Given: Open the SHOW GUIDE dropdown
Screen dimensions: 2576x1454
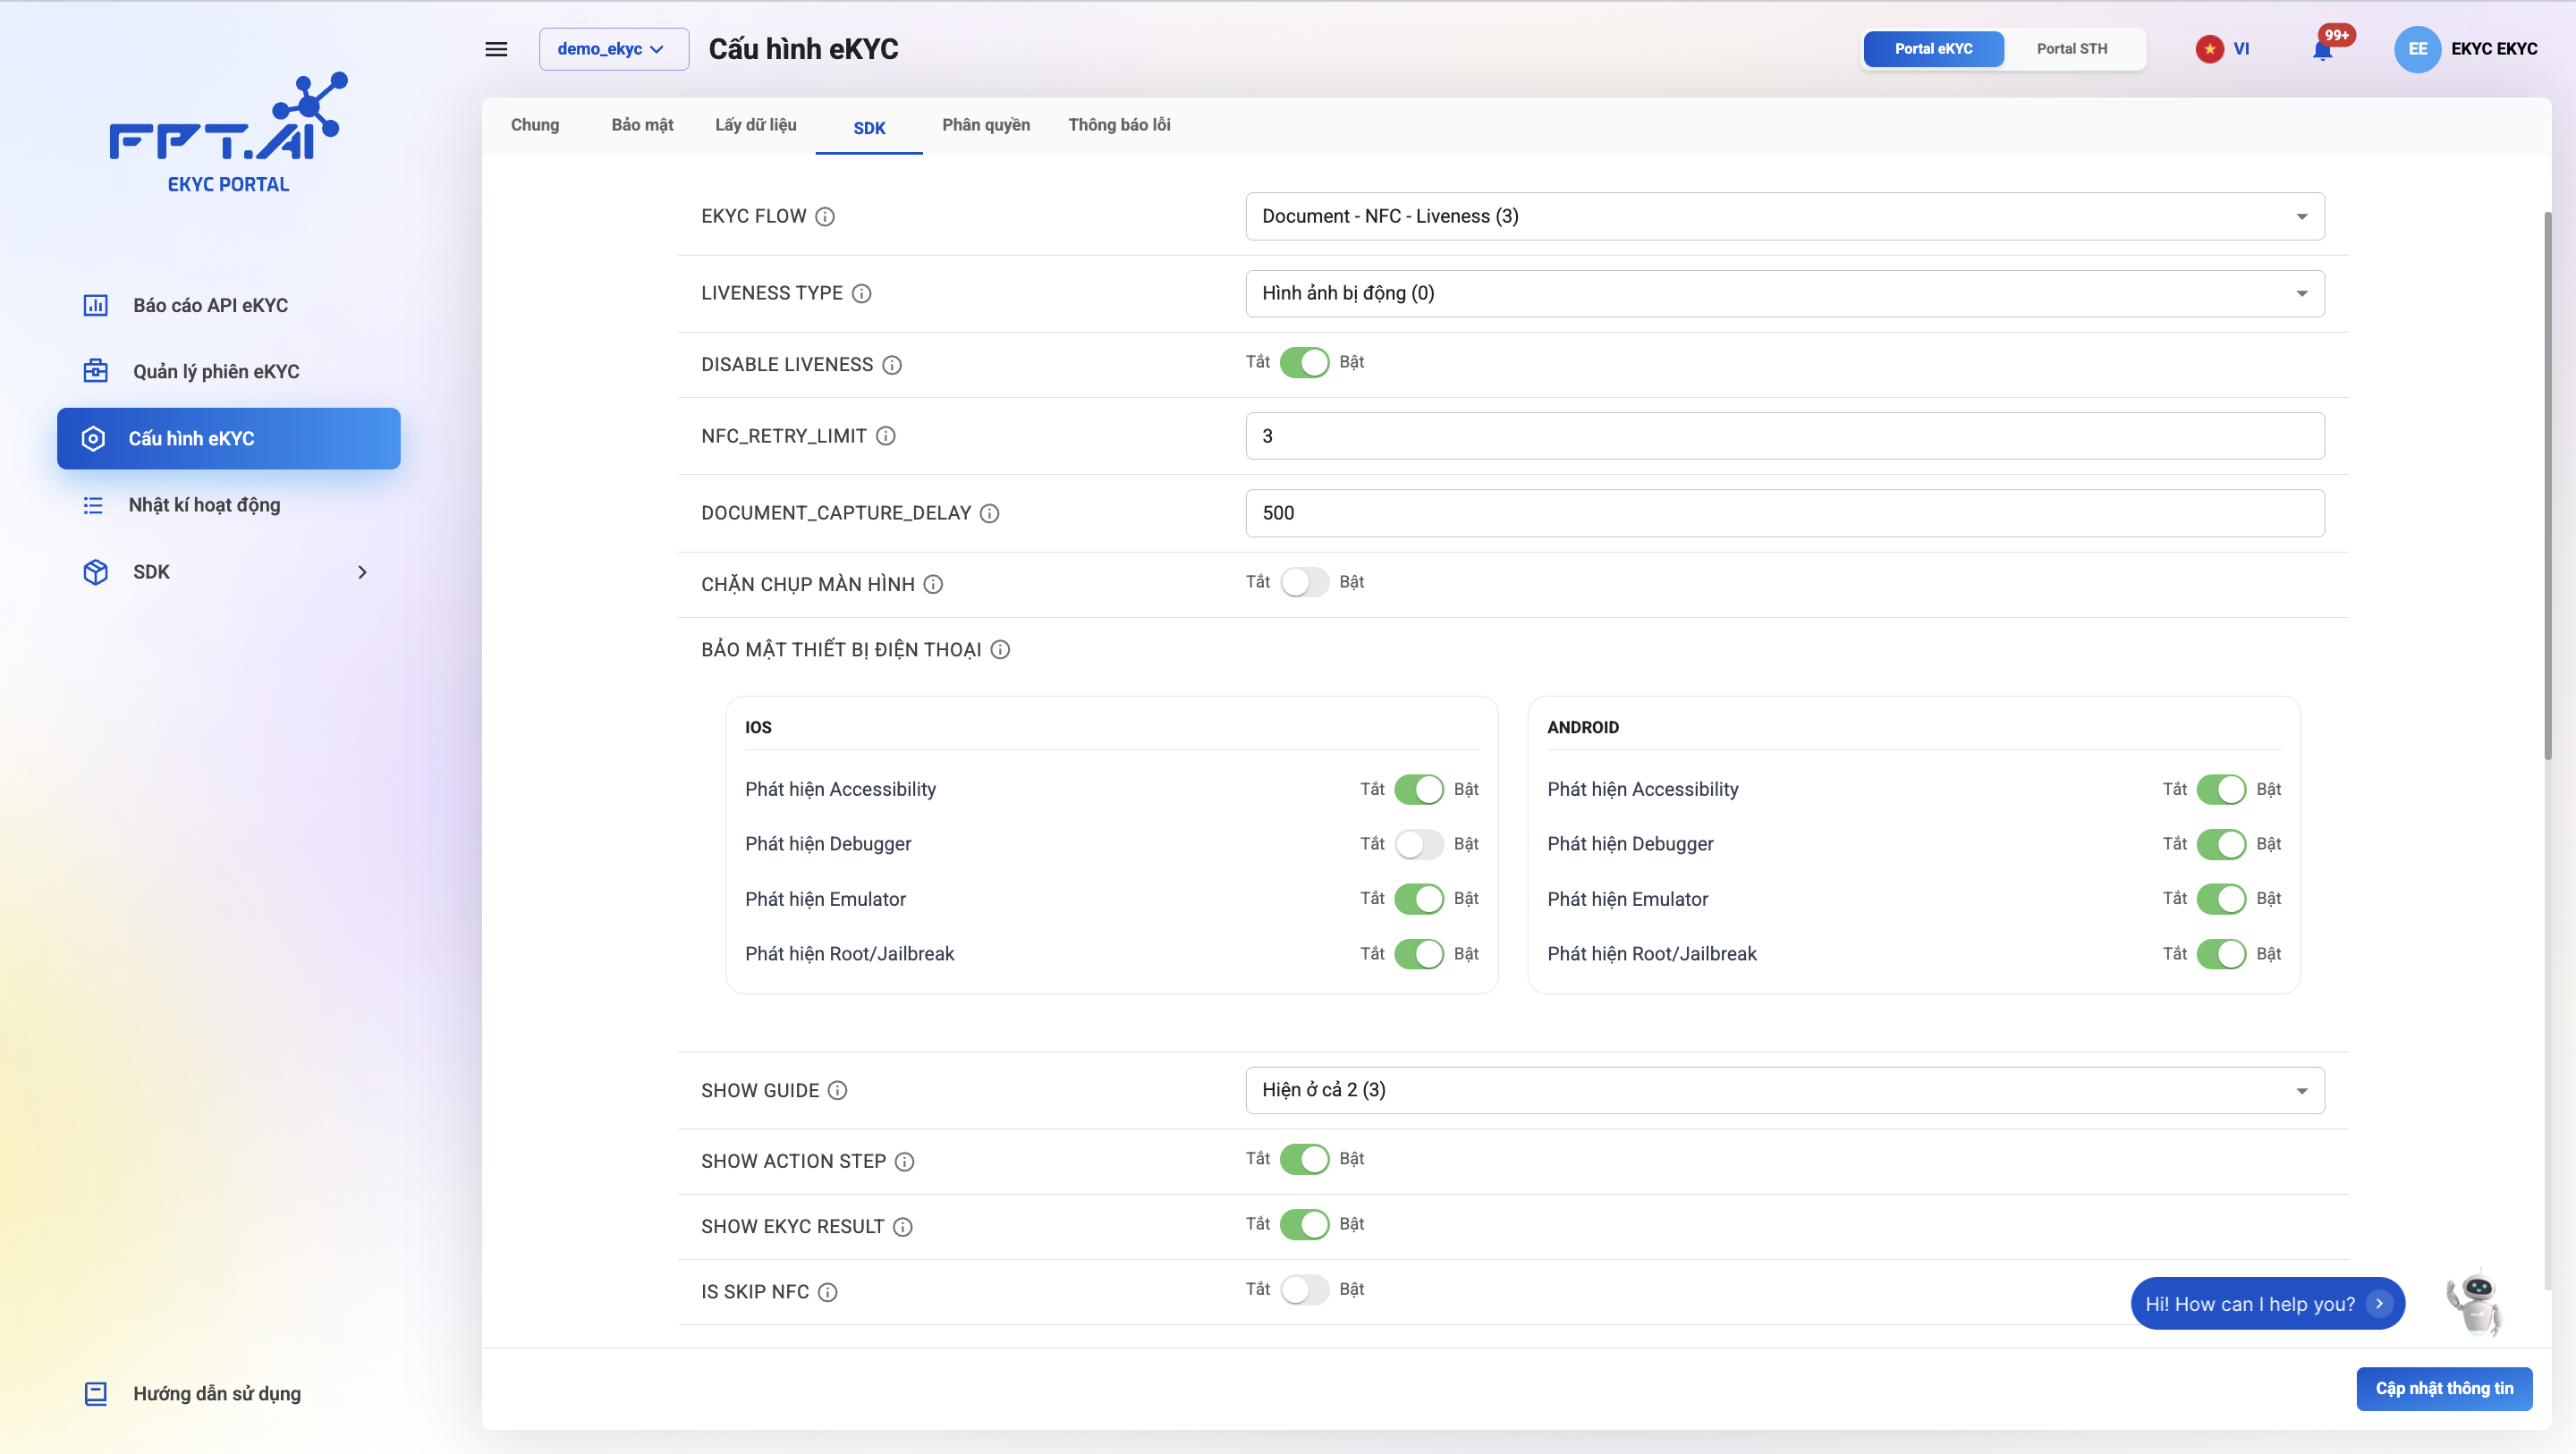Looking at the screenshot, I should click(x=1785, y=1090).
